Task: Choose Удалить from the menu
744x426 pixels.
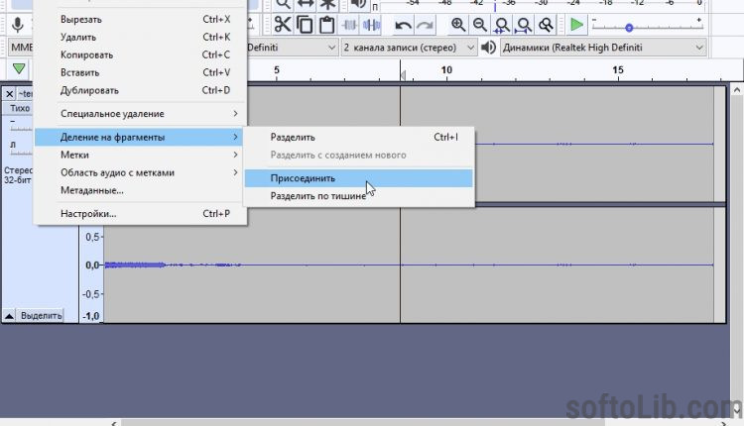Action: (x=141, y=37)
